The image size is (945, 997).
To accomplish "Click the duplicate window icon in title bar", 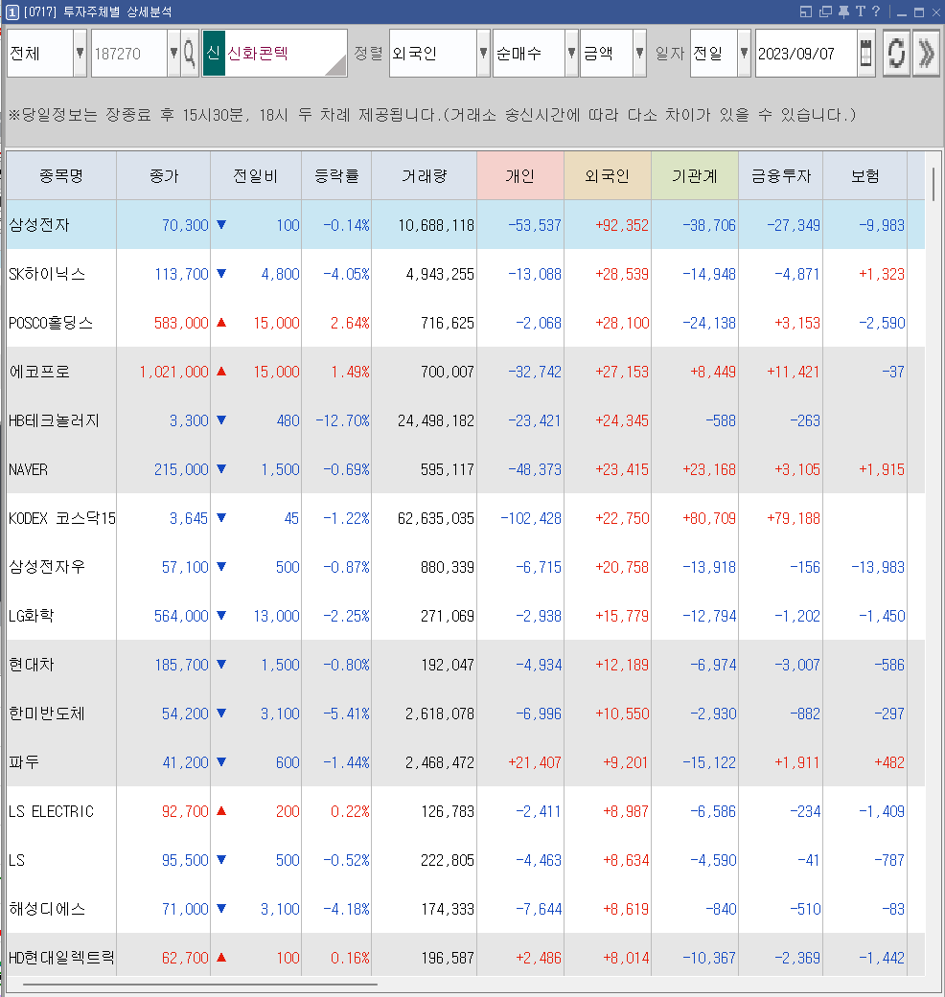I will point(825,11).
